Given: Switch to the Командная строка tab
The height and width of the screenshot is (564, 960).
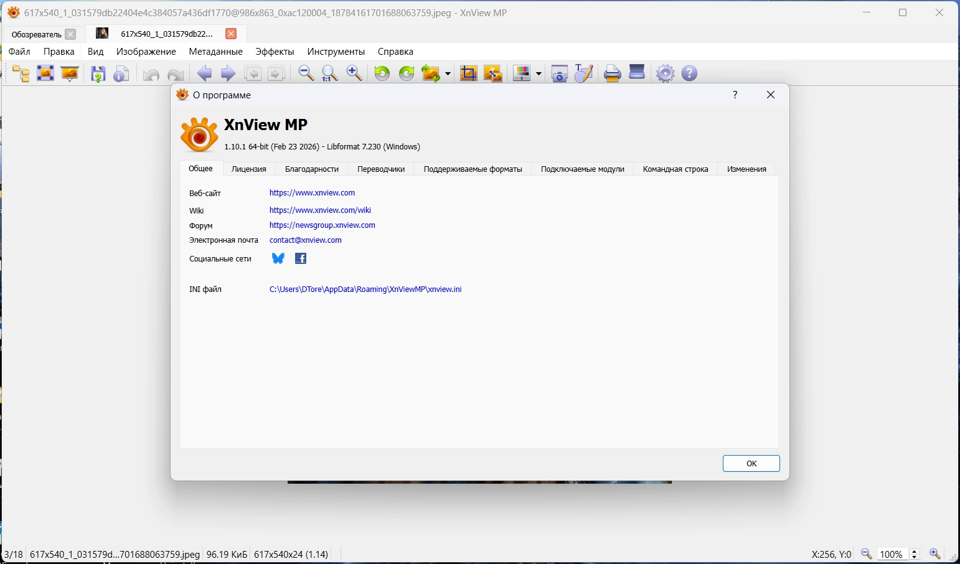Looking at the screenshot, I should [675, 169].
